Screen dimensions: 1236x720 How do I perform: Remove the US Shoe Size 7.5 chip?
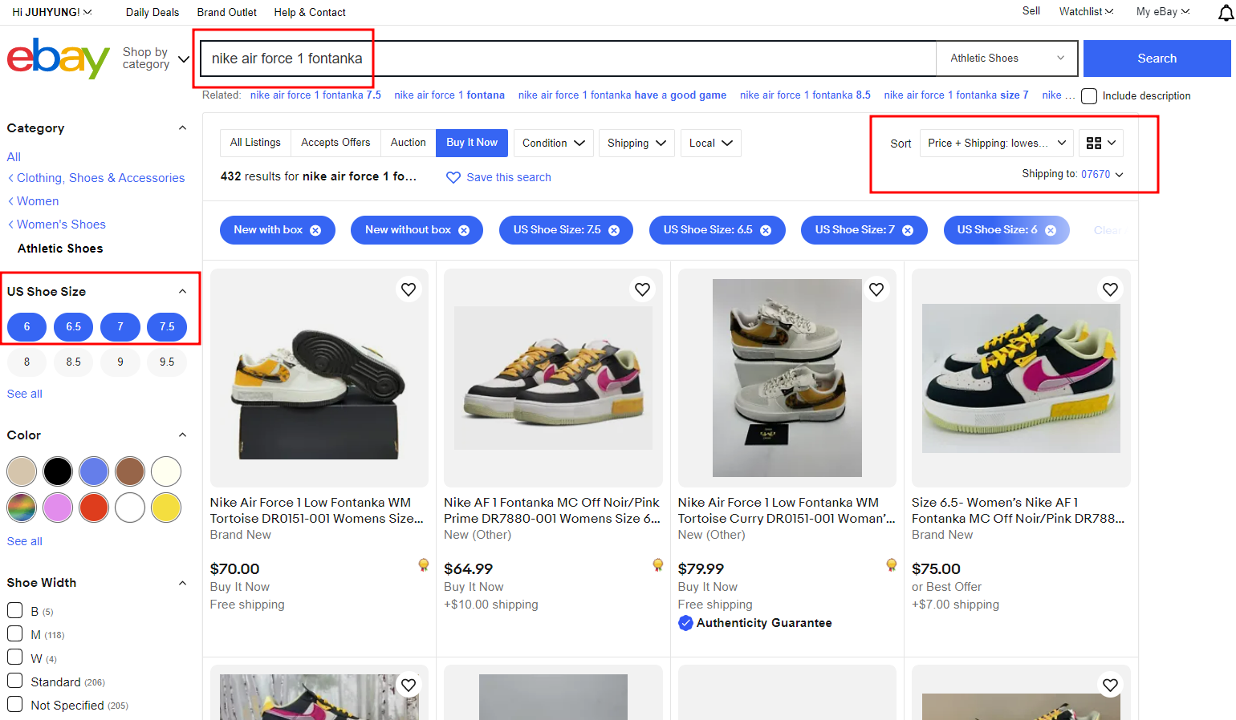point(614,230)
